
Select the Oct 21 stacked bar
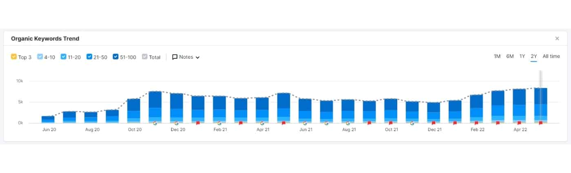coord(391,111)
